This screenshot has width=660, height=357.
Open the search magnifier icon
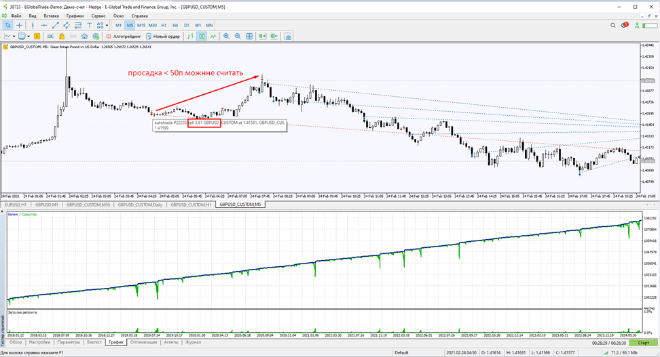[613, 25]
